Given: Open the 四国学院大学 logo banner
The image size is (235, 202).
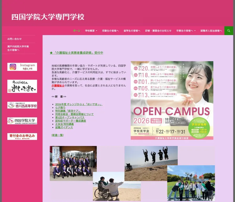Looking at the screenshot, I should [22, 121].
